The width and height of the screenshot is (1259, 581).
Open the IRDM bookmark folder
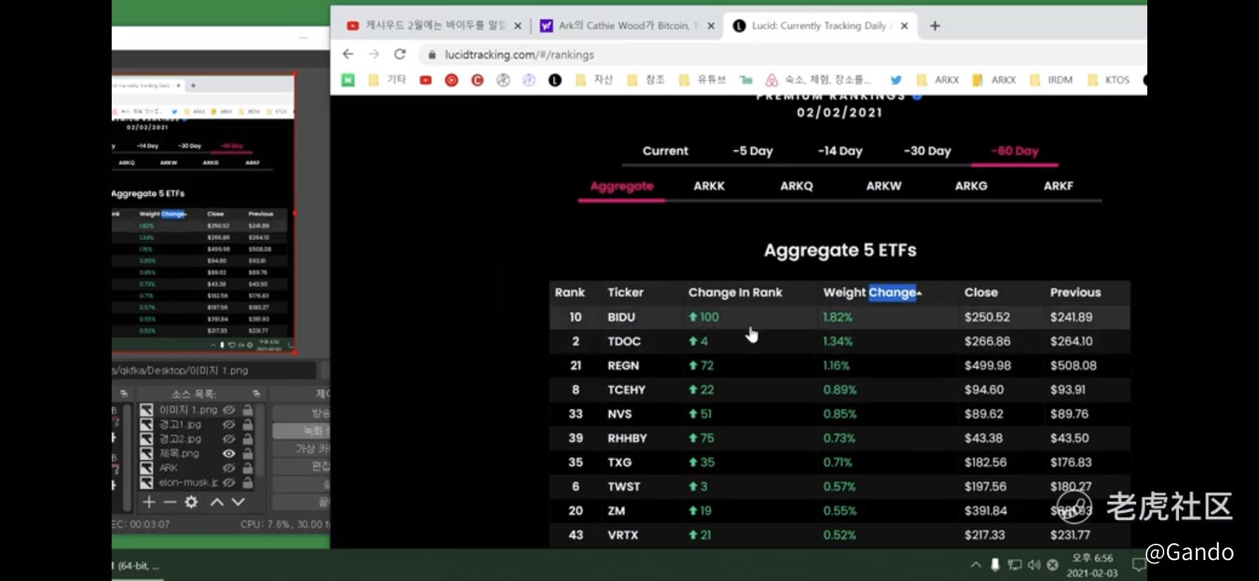coord(1051,80)
